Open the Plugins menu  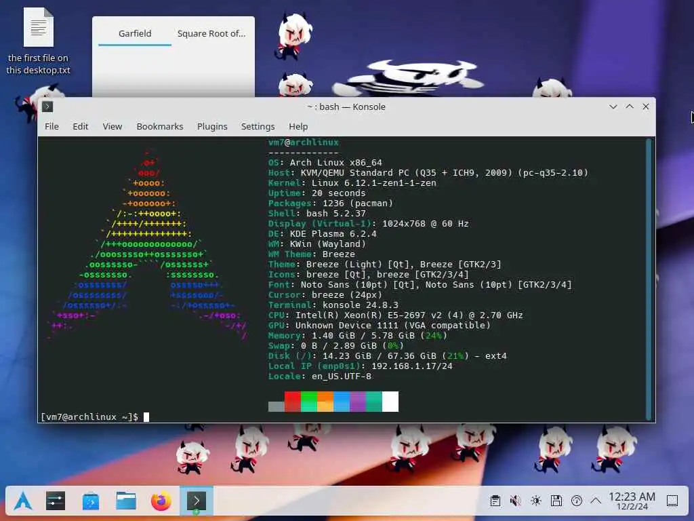click(x=212, y=126)
